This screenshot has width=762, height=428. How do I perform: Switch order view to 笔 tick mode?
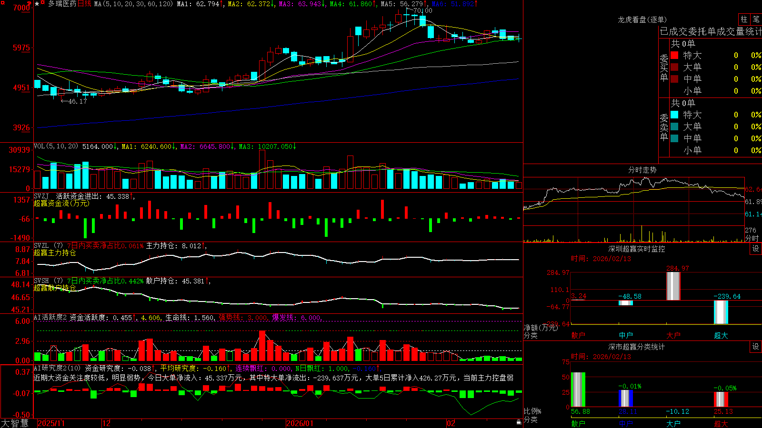click(756, 19)
